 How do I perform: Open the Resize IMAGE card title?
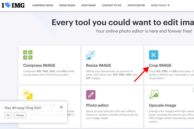[99, 65]
